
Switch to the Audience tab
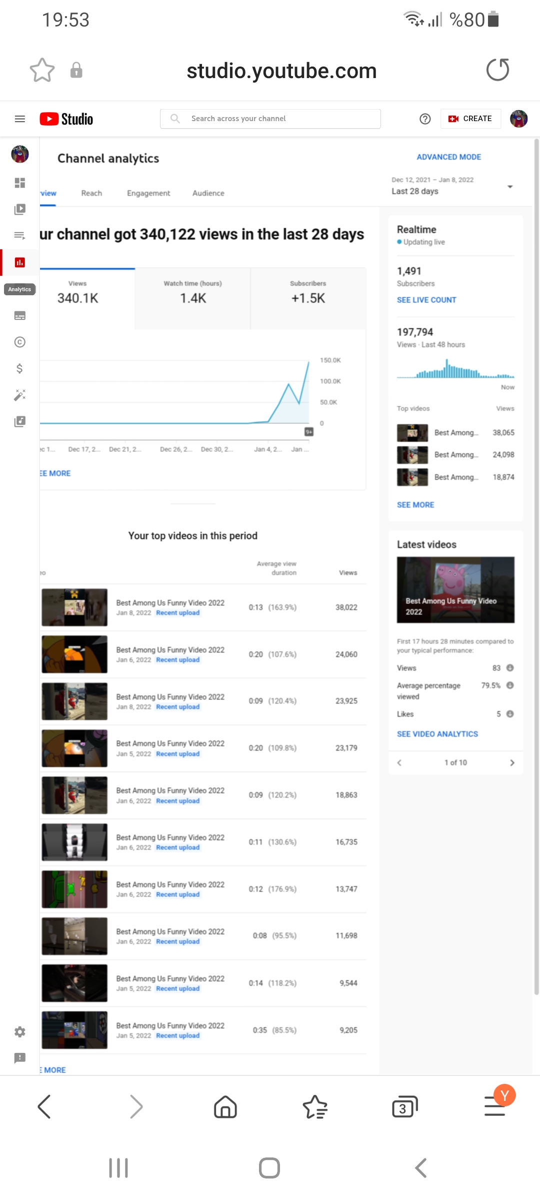coord(208,193)
